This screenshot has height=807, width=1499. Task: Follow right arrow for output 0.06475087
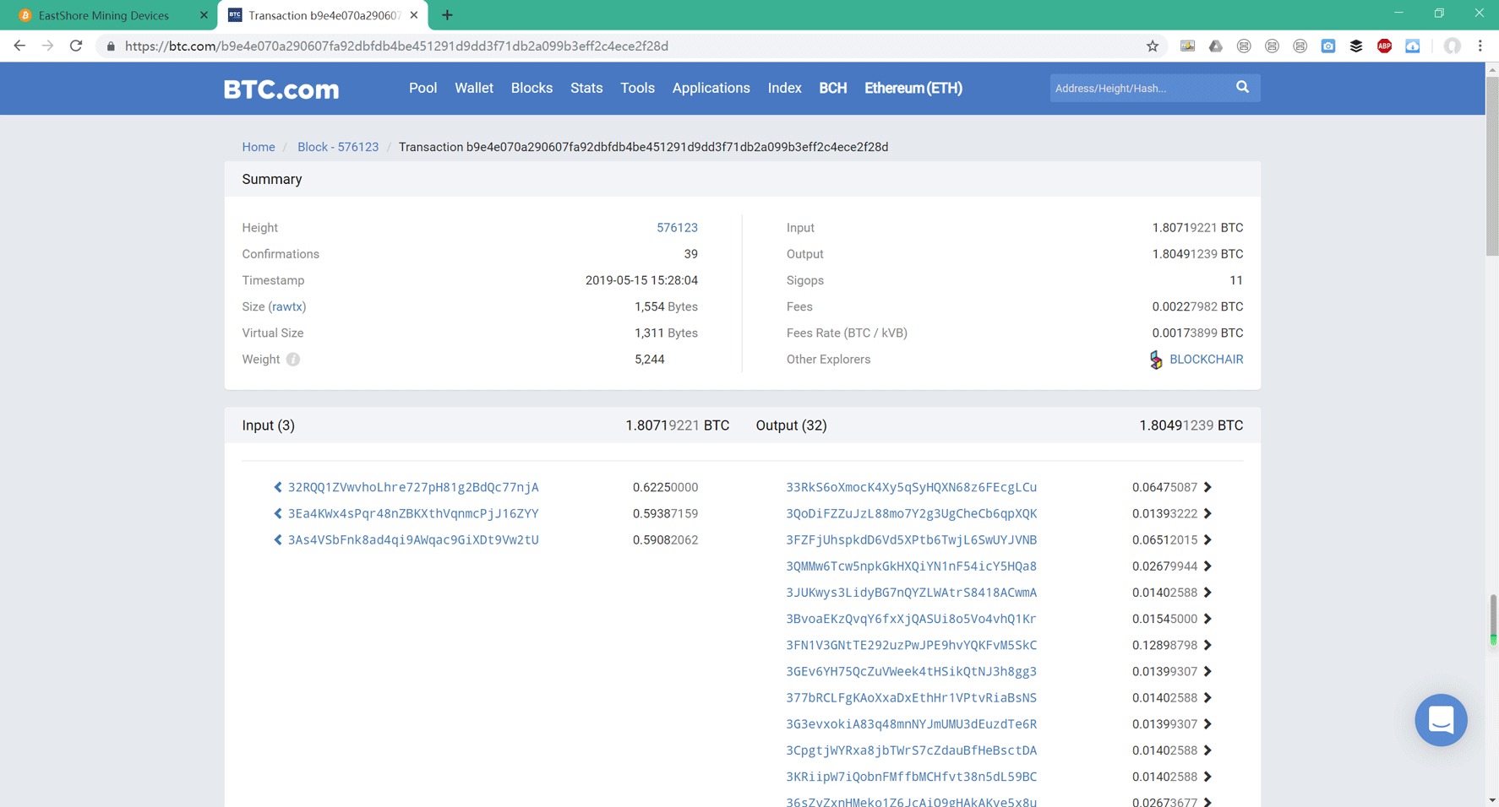click(x=1207, y=487)
